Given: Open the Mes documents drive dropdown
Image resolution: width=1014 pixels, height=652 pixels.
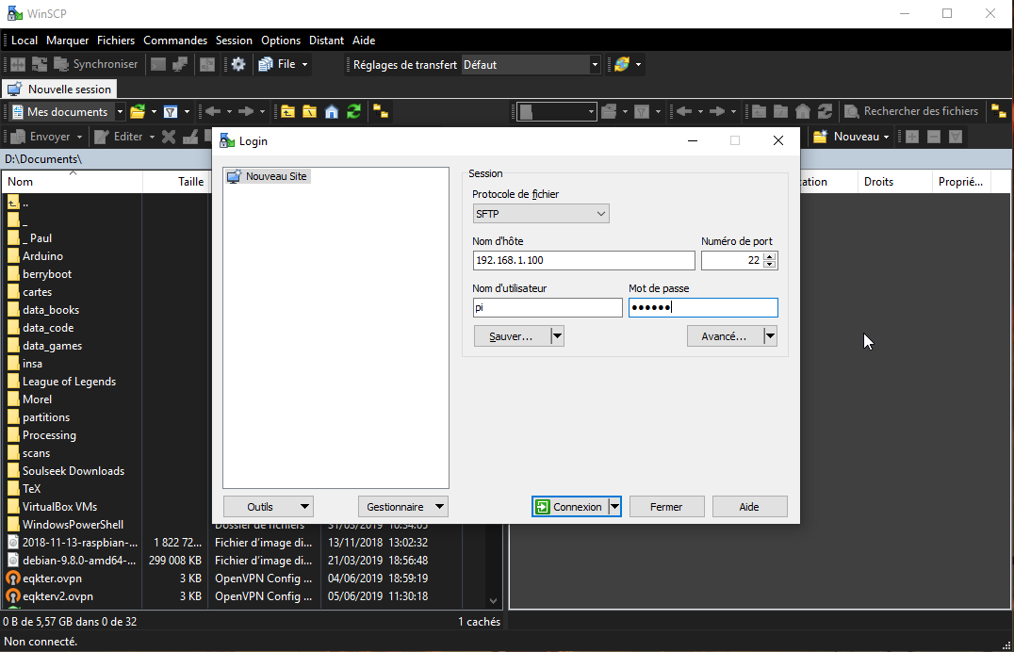Looking at the screenshot, I should pos(119,111).
